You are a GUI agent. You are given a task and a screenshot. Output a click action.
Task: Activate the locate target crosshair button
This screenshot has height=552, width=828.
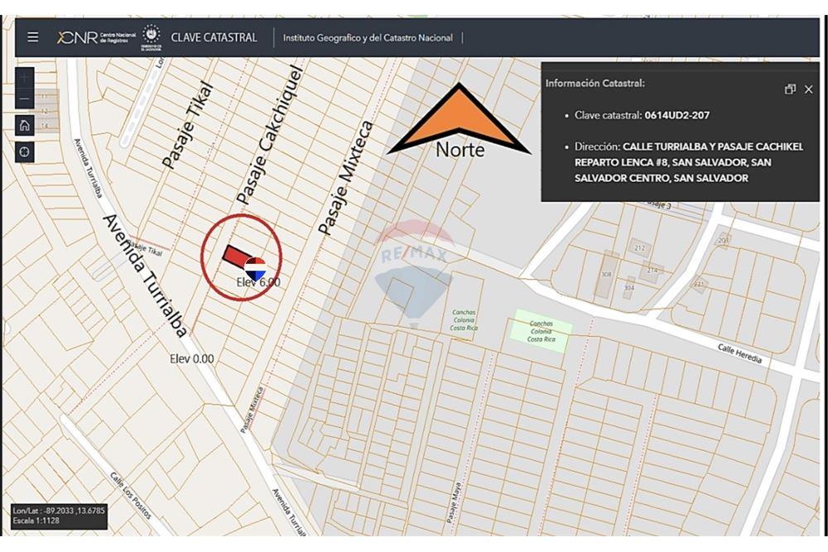click(25, 152)
